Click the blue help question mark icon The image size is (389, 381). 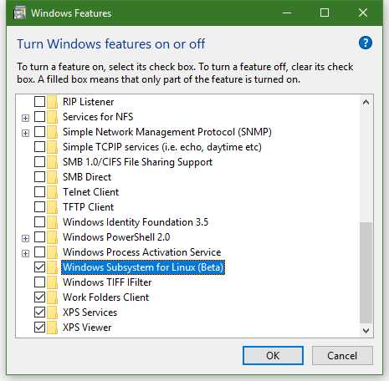click(366, 43)
